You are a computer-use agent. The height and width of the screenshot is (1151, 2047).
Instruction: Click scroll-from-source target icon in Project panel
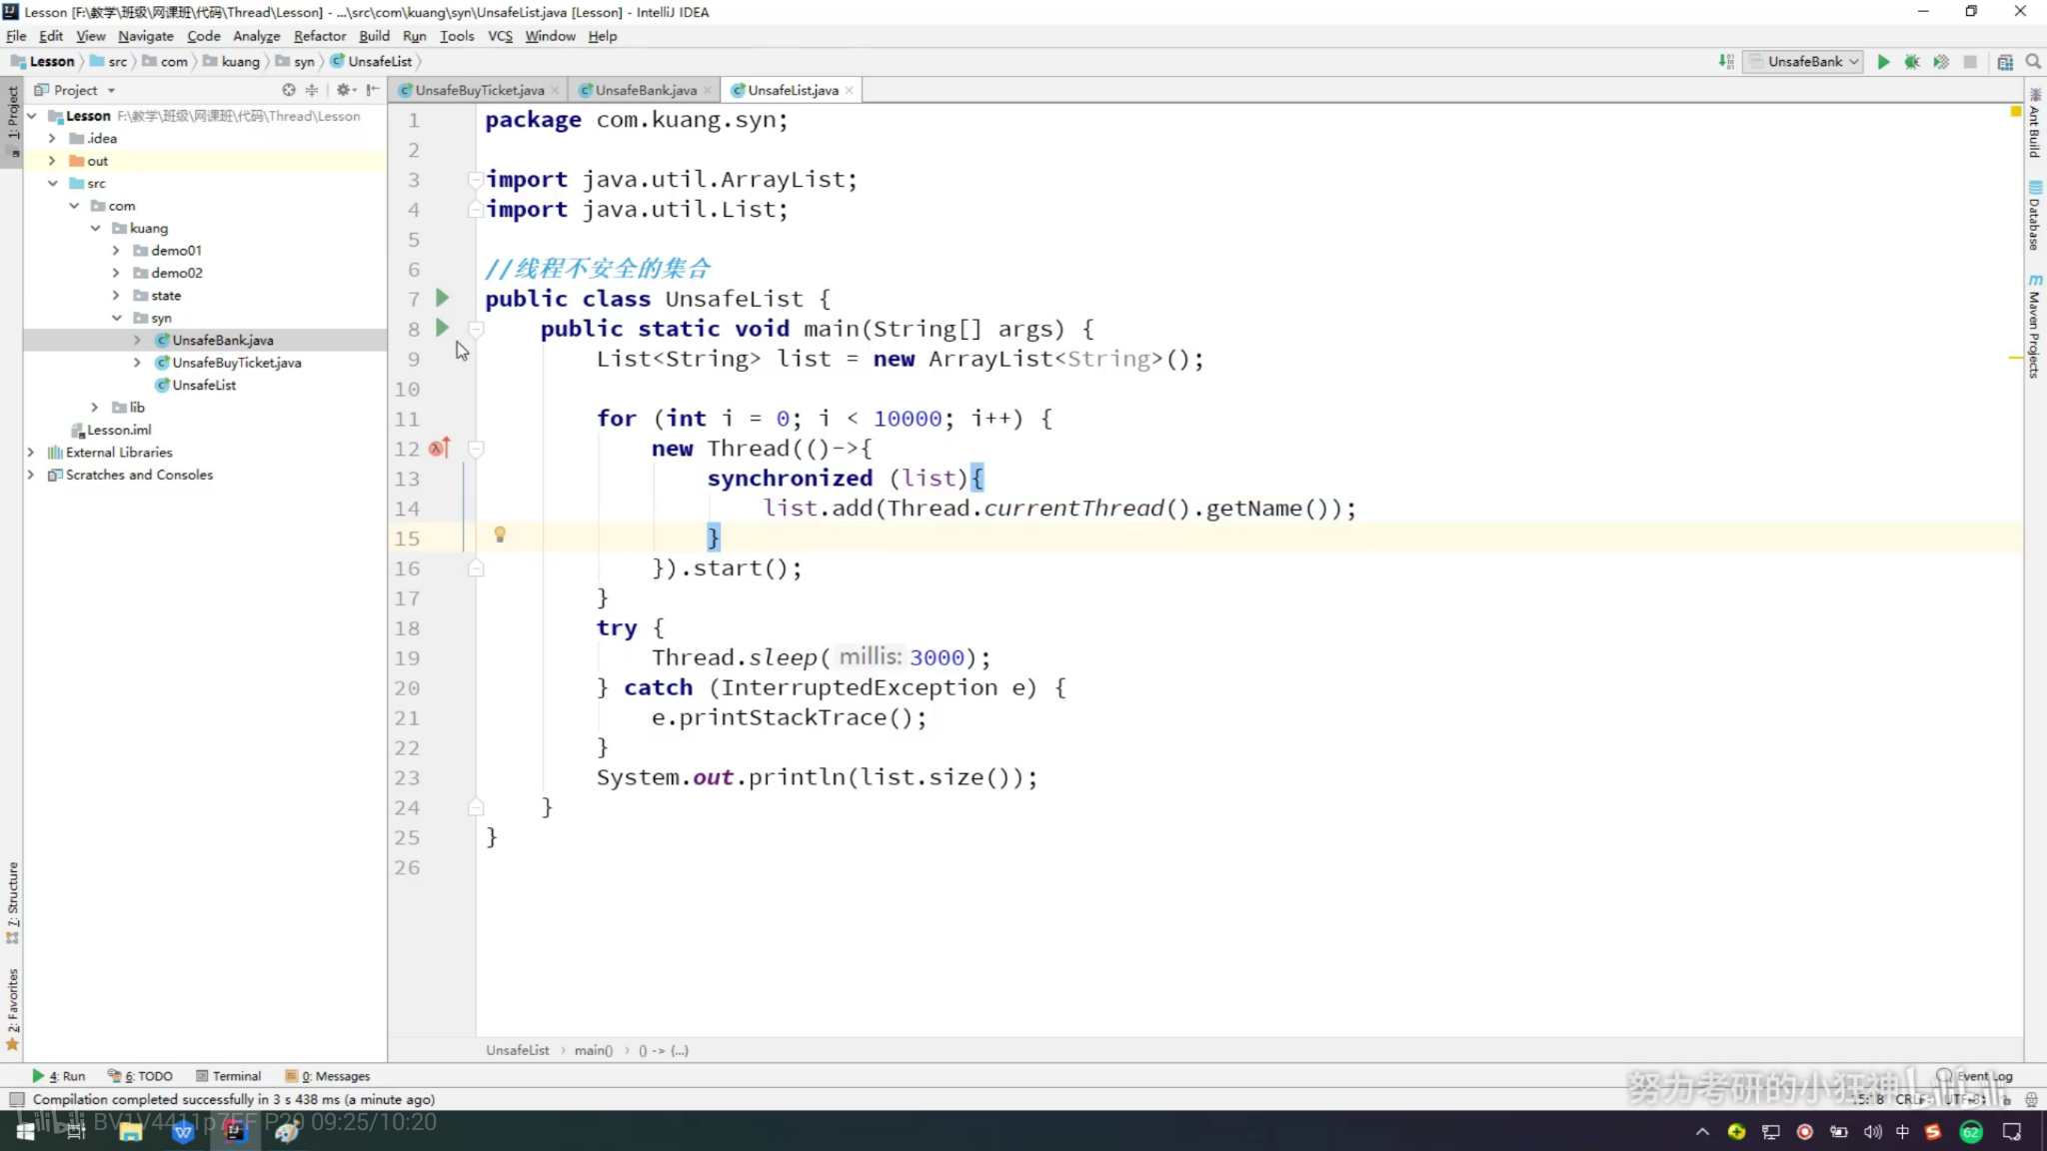click(x=289, y=90)
